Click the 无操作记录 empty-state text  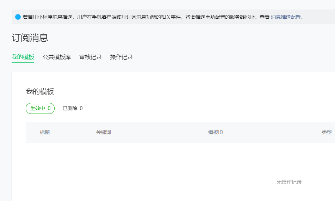(x=289, y=182)
